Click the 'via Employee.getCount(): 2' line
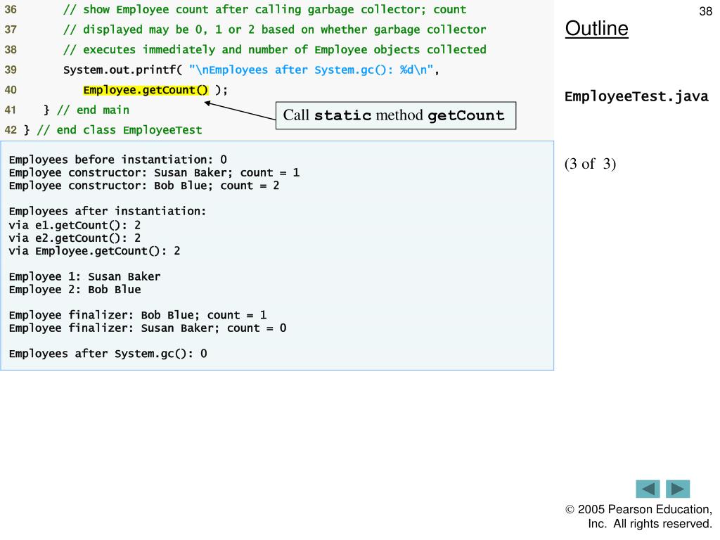 click(x=94, y=251)
